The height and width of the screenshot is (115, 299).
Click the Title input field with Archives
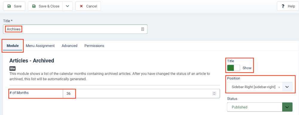click(75, 29)
